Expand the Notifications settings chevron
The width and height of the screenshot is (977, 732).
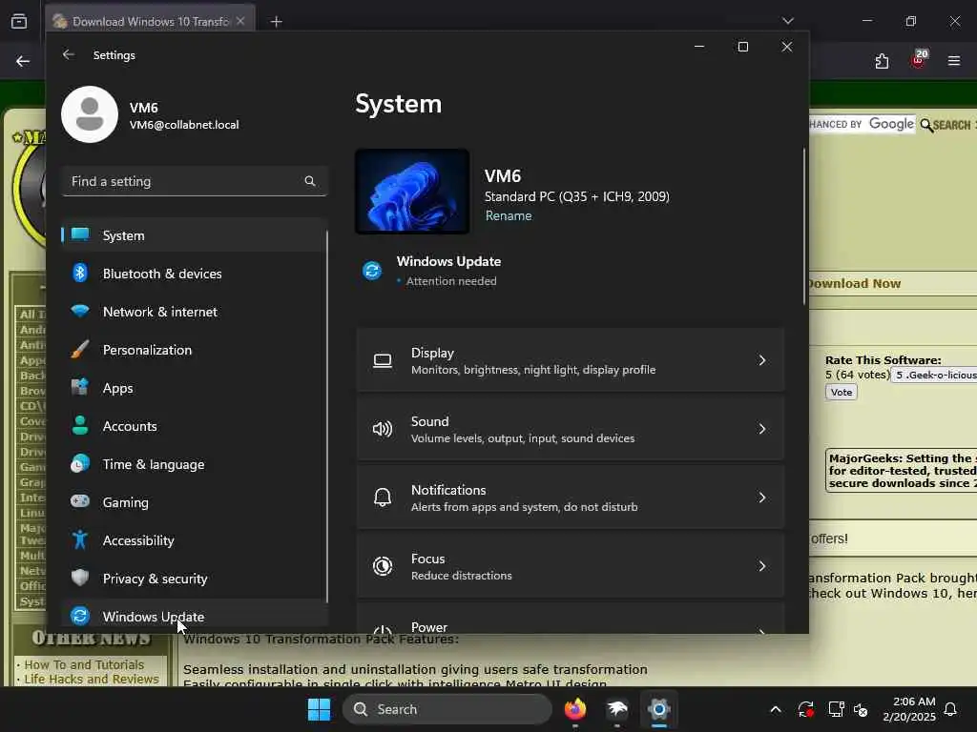click(x=761, y=498)
